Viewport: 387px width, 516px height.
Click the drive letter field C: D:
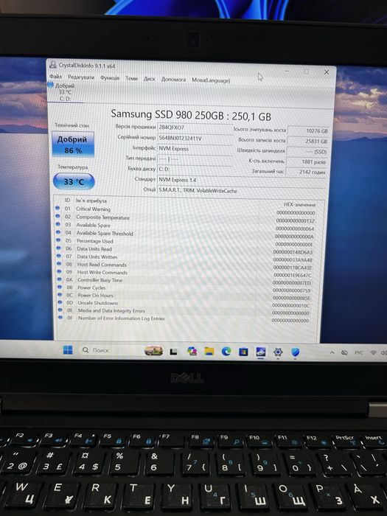pos(194,169)
